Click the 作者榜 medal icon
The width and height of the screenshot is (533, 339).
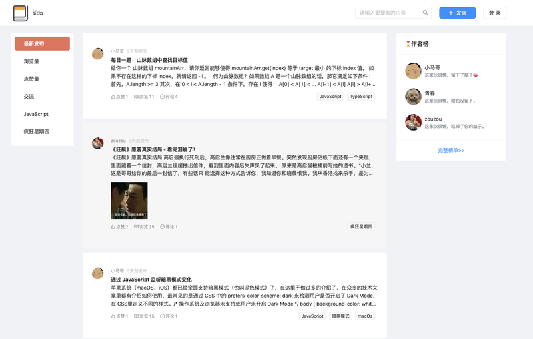pyautogui.click(x=408, y=43)
